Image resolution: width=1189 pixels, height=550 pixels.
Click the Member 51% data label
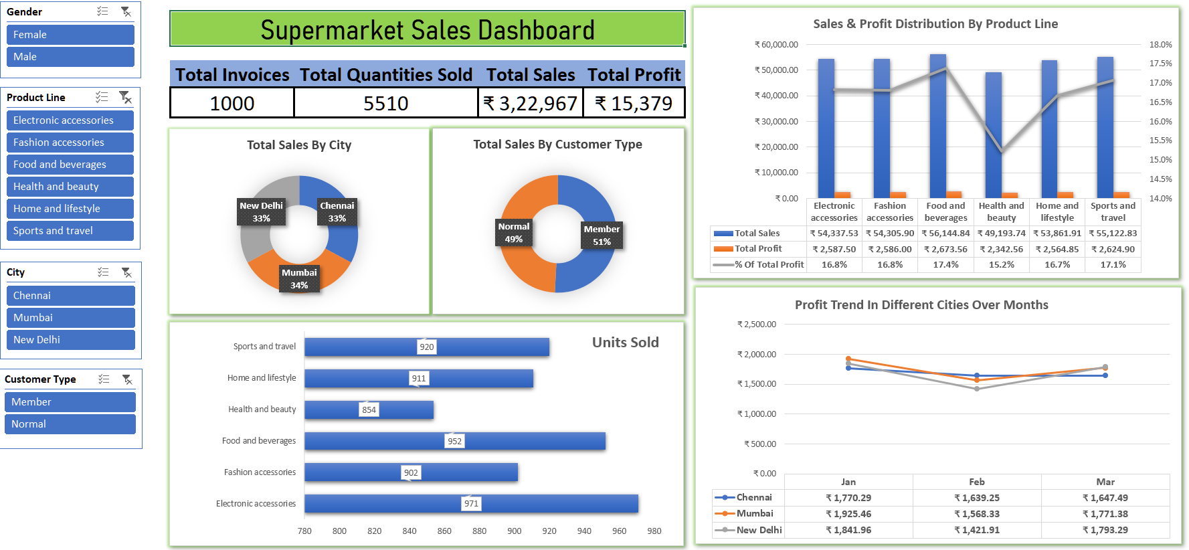(602, 236)
